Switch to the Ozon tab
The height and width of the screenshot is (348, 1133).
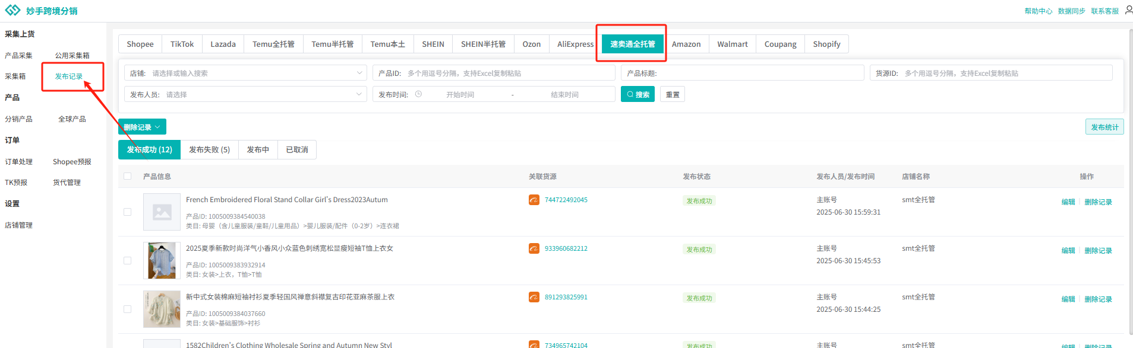tap(532, 44)
